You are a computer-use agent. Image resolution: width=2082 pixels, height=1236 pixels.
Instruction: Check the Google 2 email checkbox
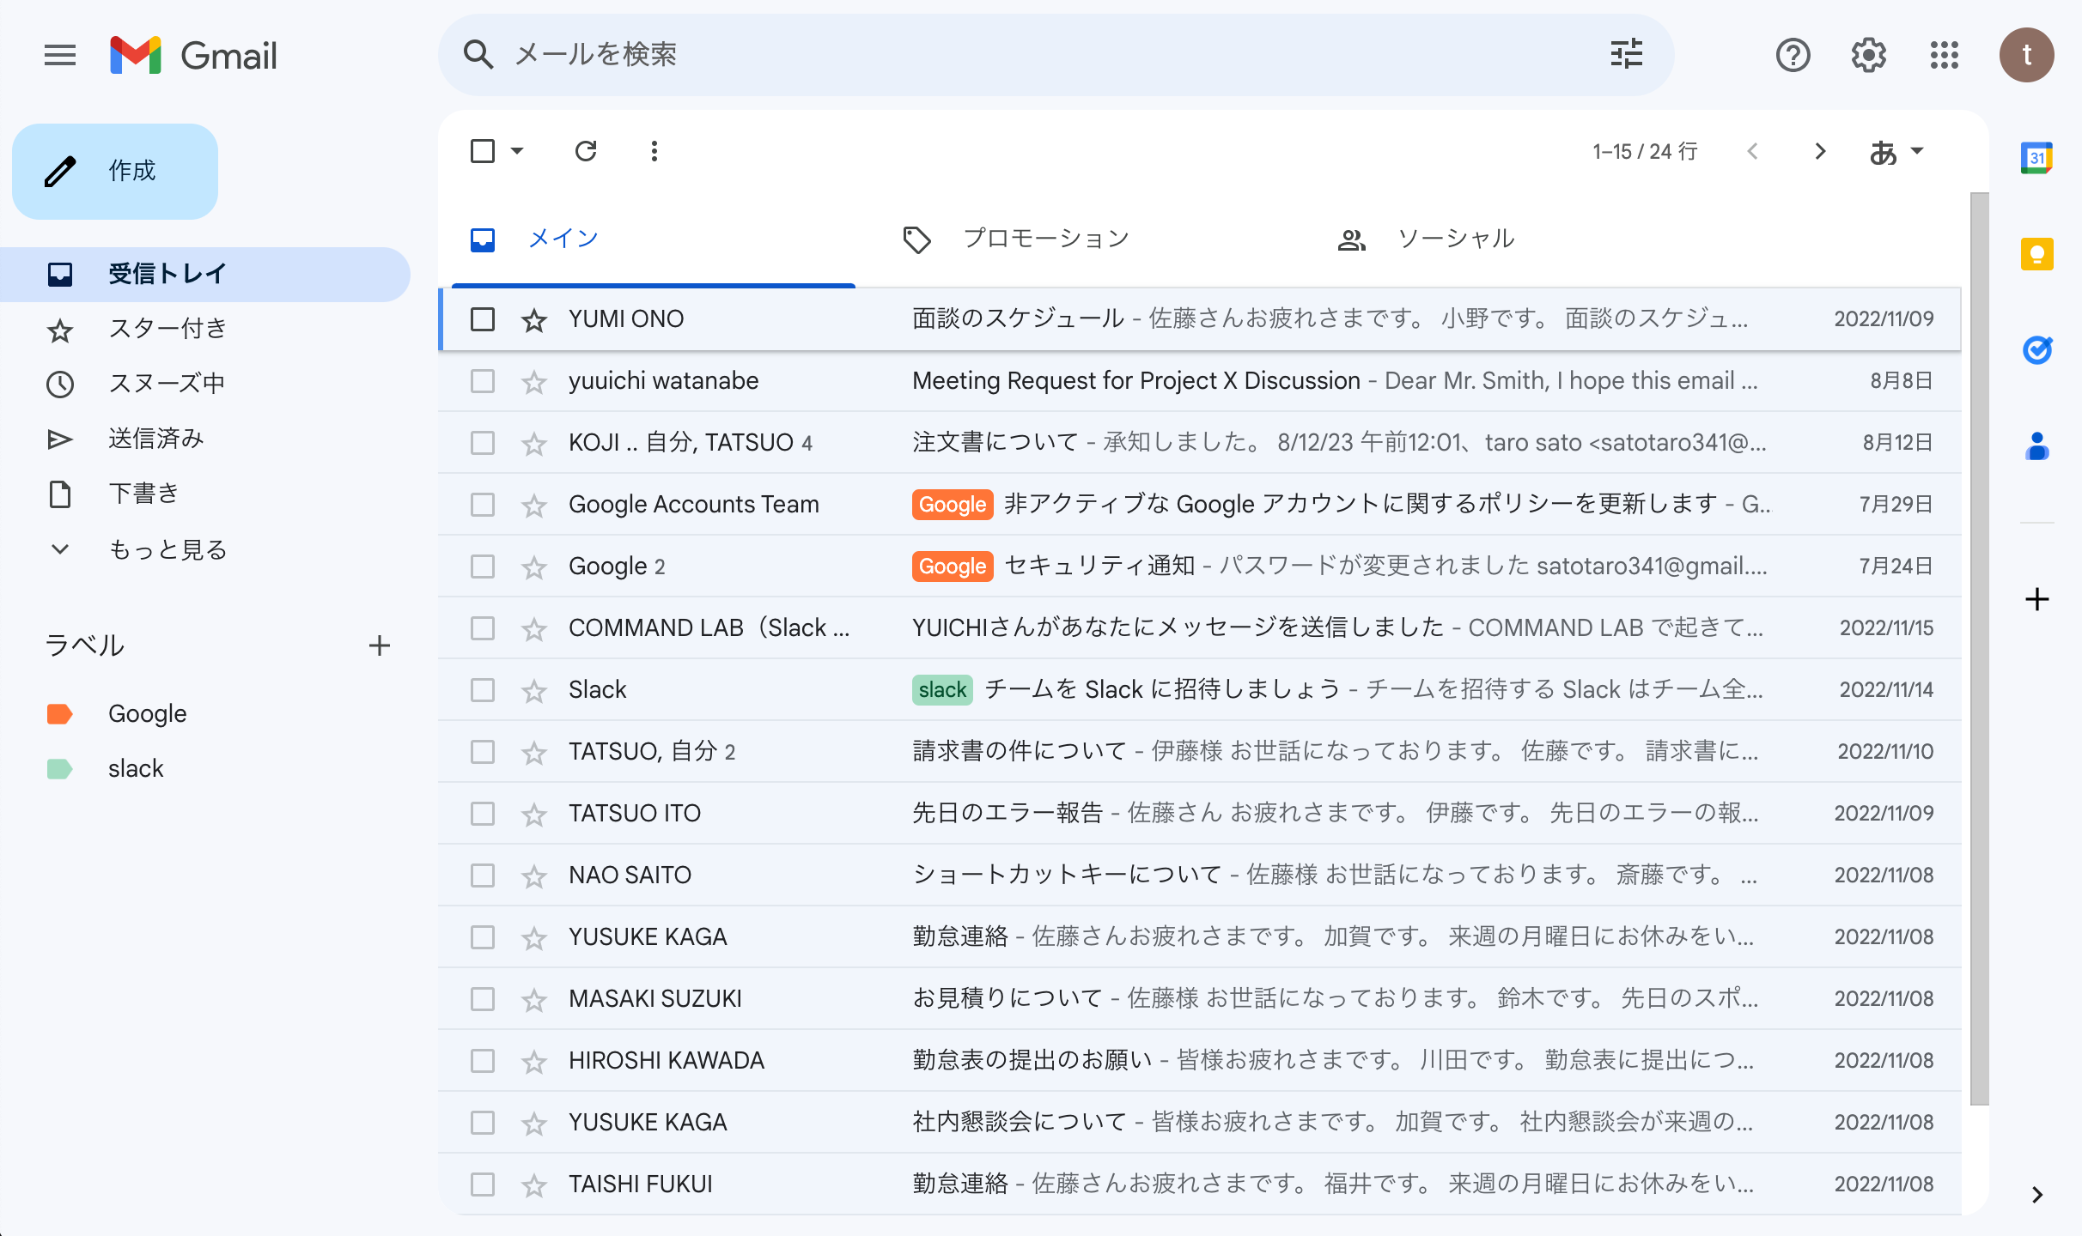pos(483,566)
